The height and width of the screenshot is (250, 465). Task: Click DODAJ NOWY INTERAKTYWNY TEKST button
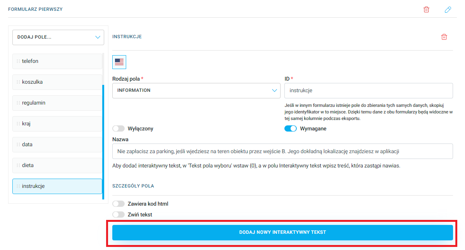(x=282, y=232)
